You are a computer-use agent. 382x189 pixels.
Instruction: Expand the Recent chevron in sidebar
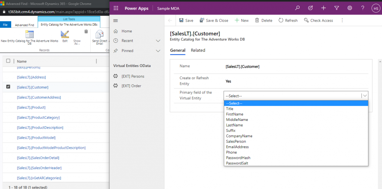pyautogui.click(x=158, y=41)
